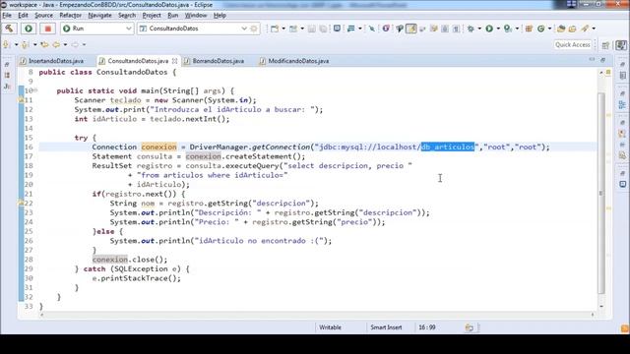Click the launch configuration settings gear icon

[x=254, y=29]
